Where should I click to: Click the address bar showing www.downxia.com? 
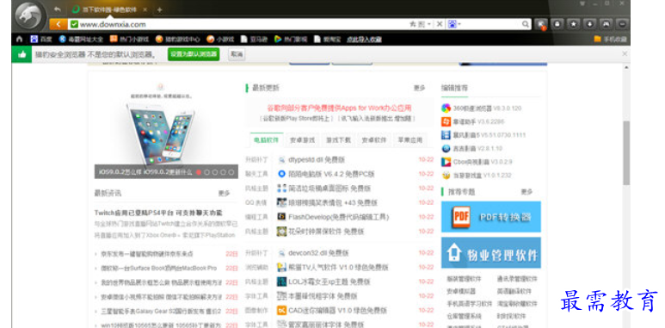click(237, 24)
